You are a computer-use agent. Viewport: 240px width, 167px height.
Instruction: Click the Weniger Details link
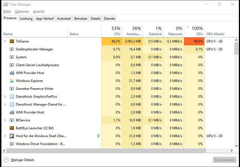pyautogui.click(x=23, y=160)
